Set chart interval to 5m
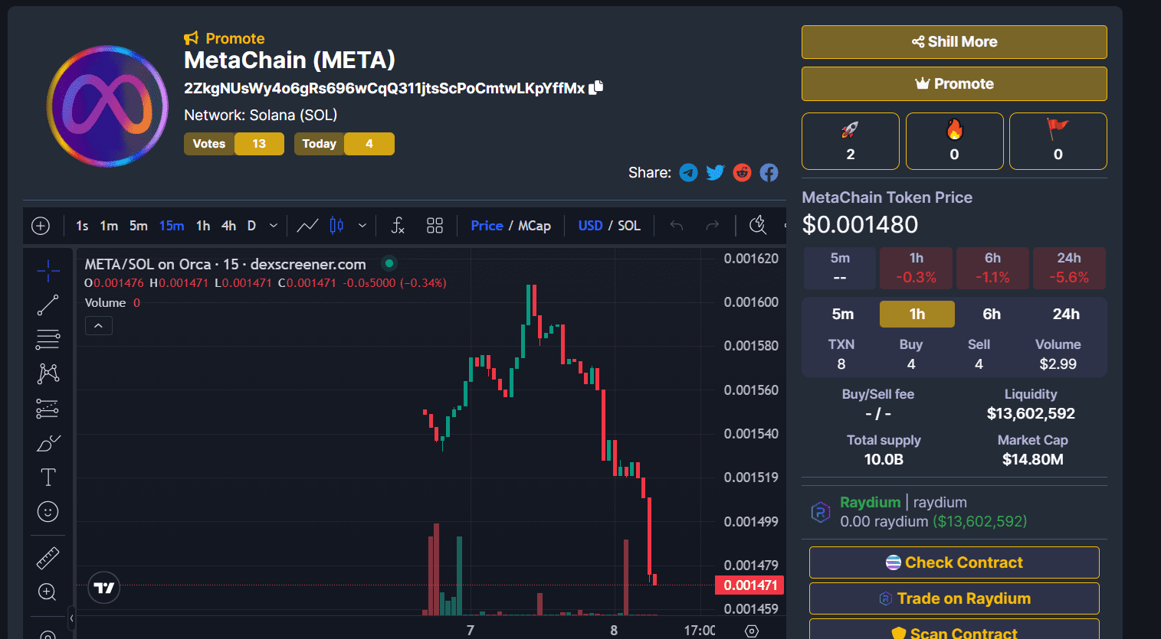Image resolution: width=1161 pixels, height=639 pixels. [138, 226]
